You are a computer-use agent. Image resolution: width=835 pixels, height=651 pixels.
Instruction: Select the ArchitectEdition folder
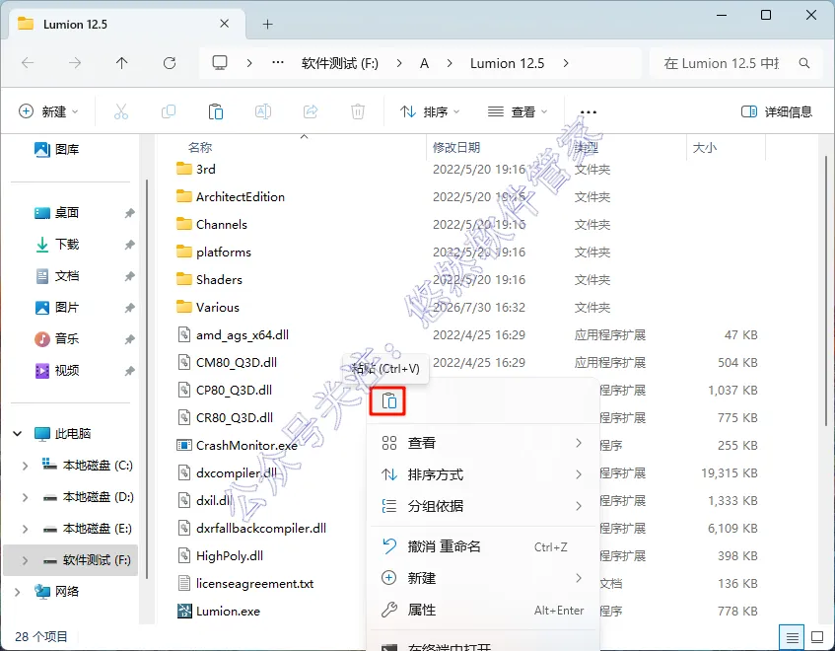point(231,196)
